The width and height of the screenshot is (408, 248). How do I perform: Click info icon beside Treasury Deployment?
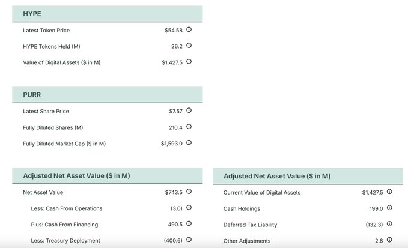pos(189,240)
